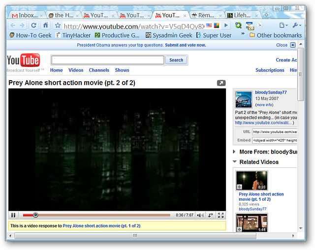Pop out the video player
The height and width of the screenshot is (250, 315).
coord(221,83)
